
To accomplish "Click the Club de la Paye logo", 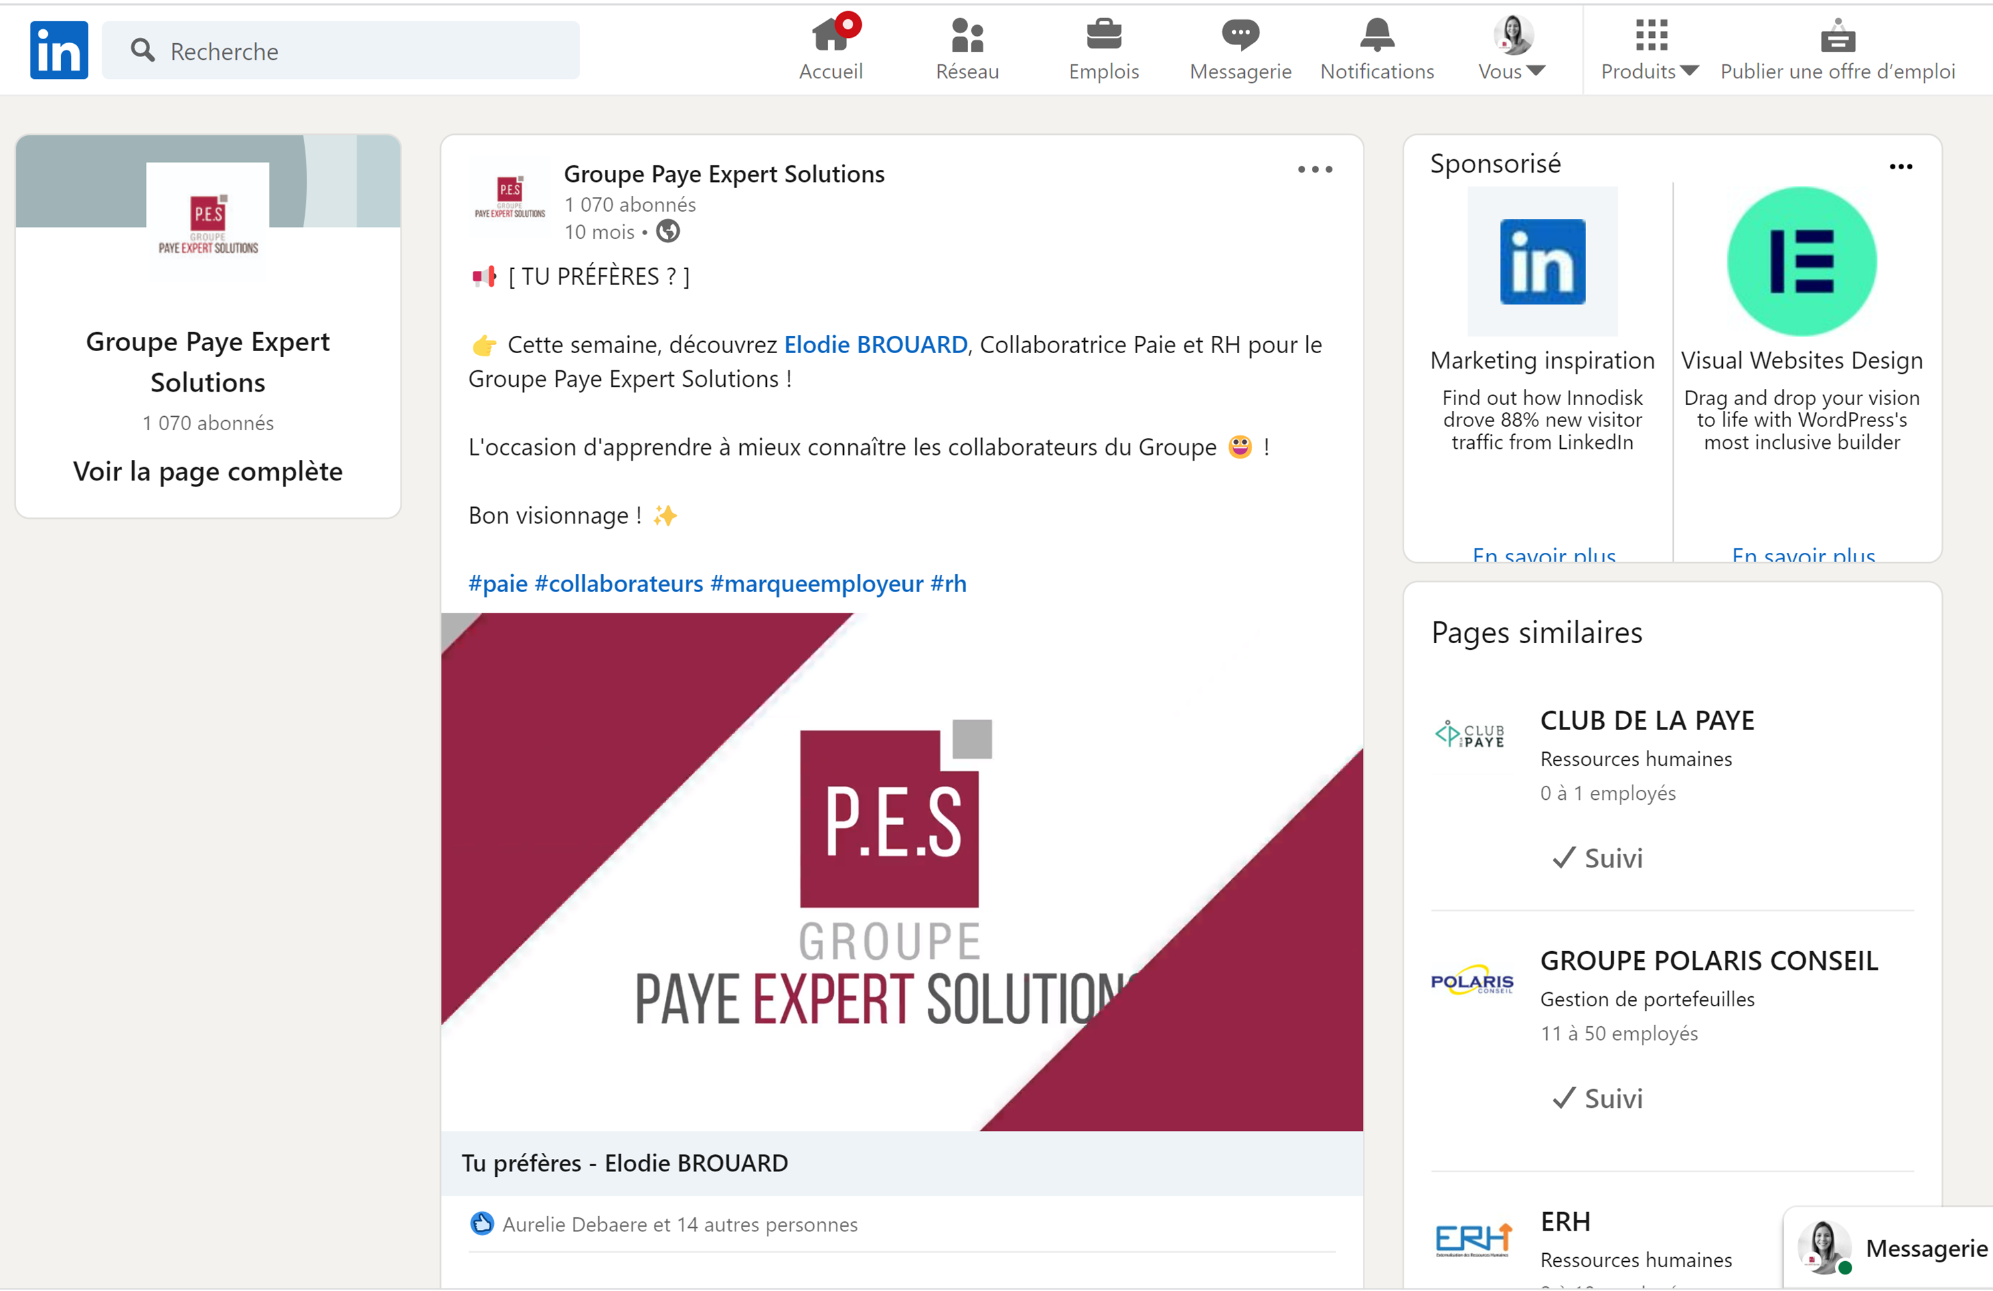I will coord(1471,734).
